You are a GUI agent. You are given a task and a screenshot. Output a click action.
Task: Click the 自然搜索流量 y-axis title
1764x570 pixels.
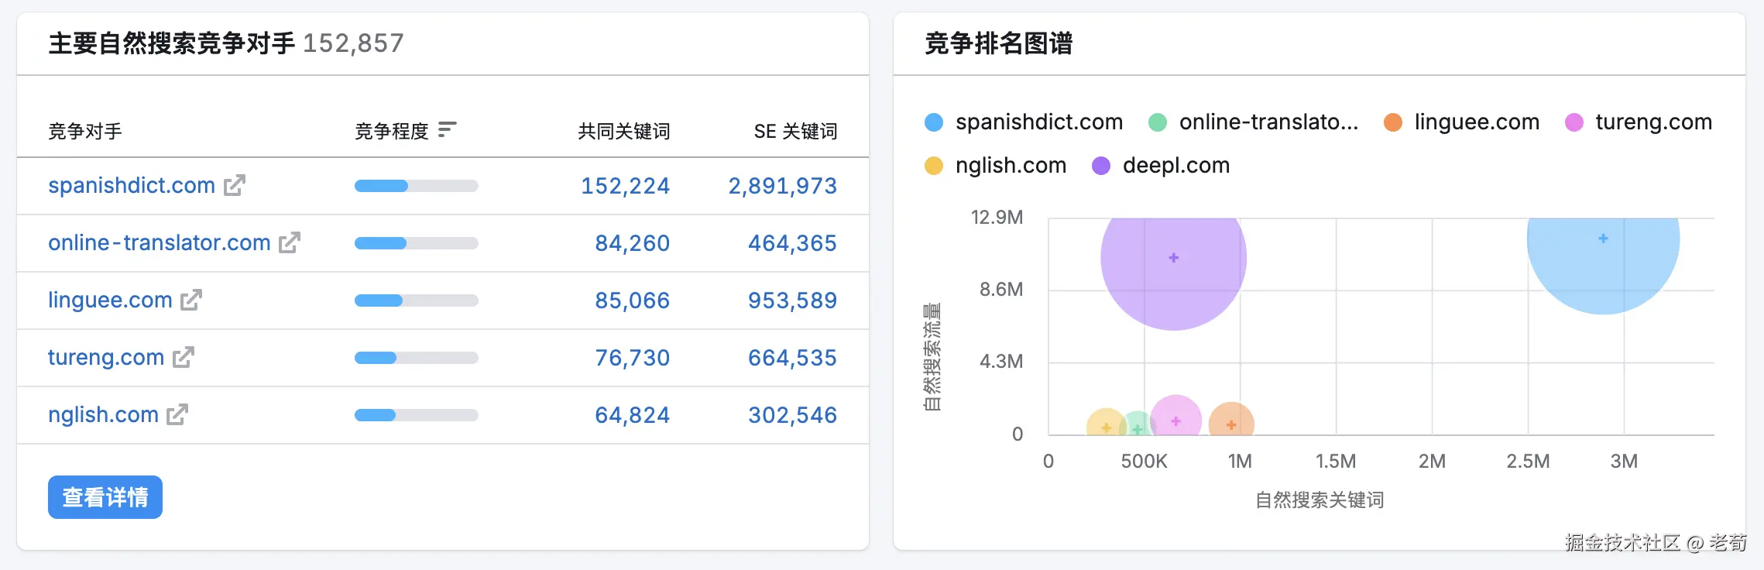click(x=932, y=356)
